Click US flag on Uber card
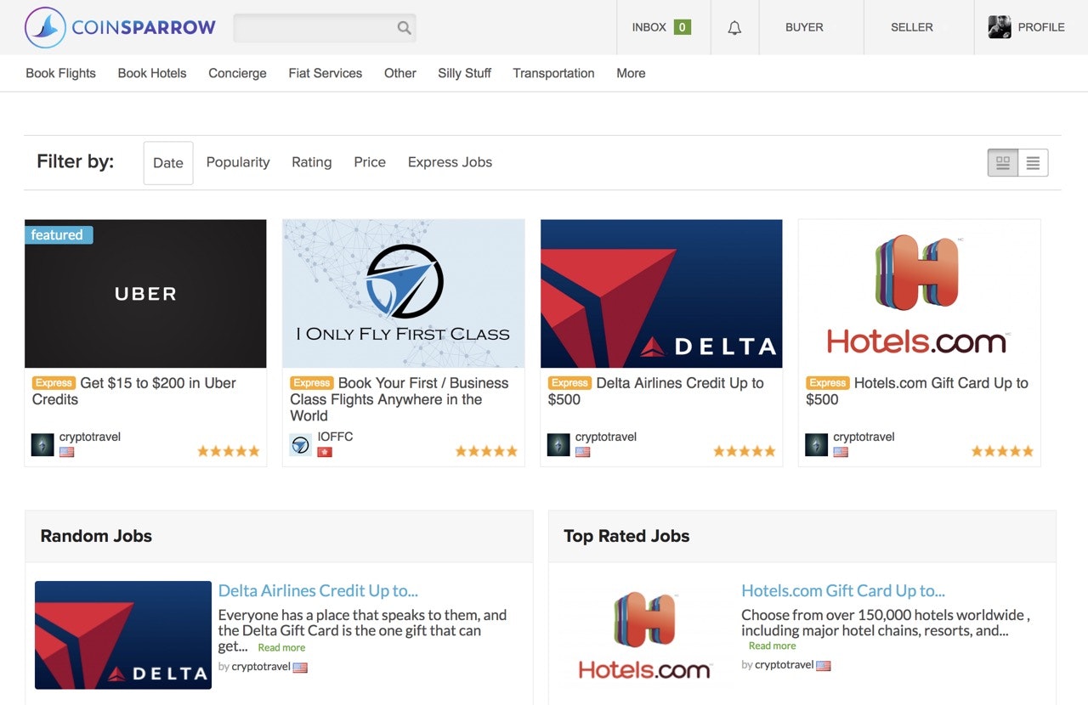Image resolution: width=1088 pixels, height=705 pixels. [x=66, y=452]
